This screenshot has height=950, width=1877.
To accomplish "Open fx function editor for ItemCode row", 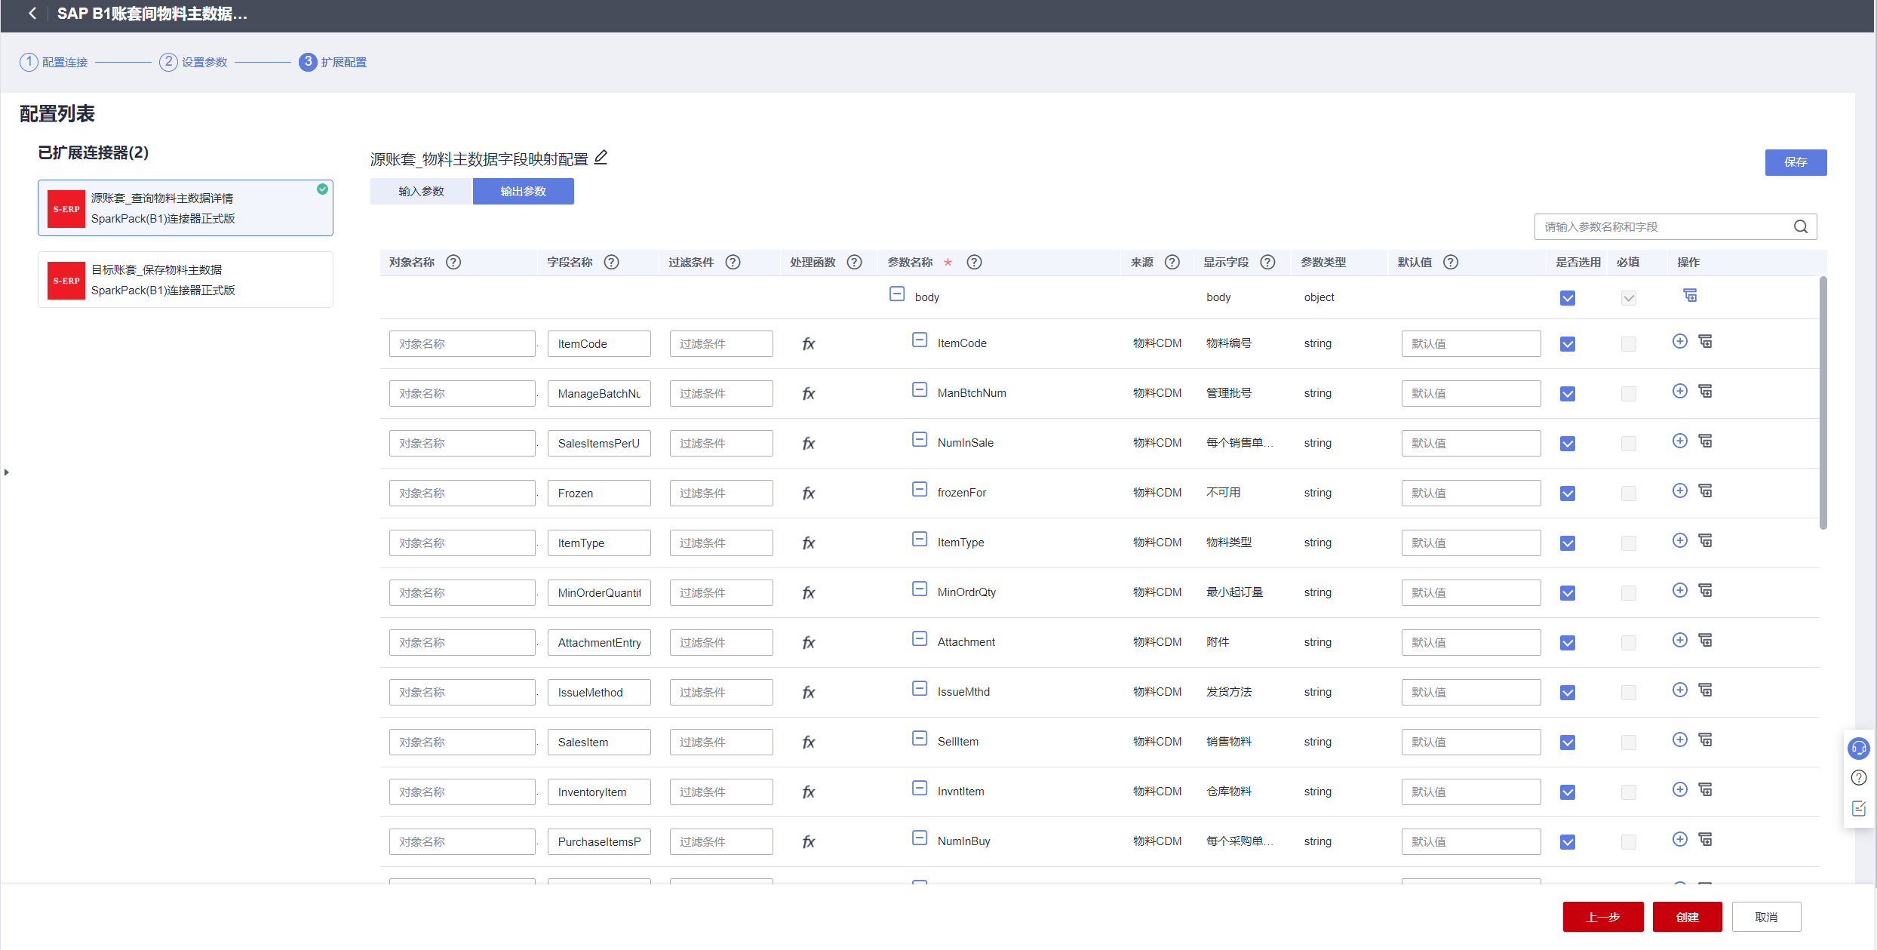I will pos(808,344).
